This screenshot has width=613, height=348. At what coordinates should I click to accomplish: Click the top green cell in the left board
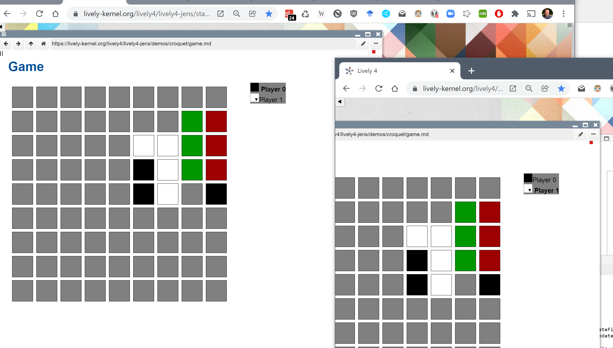coord(192,121)
